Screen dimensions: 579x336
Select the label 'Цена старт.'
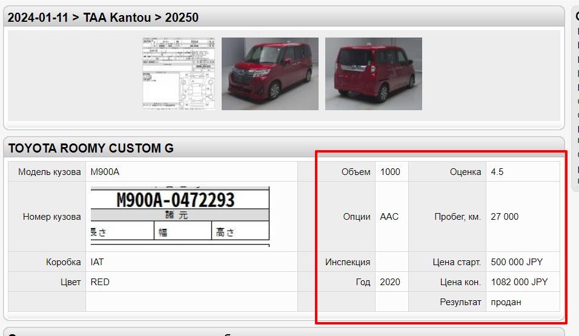(457, 262)
